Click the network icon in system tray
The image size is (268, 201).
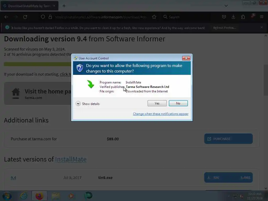(x=235, y=196)
